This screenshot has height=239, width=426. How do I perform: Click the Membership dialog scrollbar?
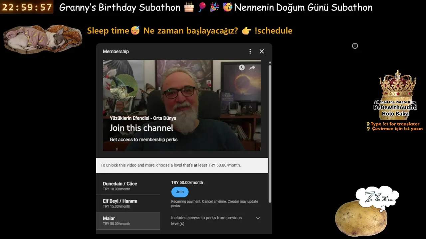coord(270,133)
